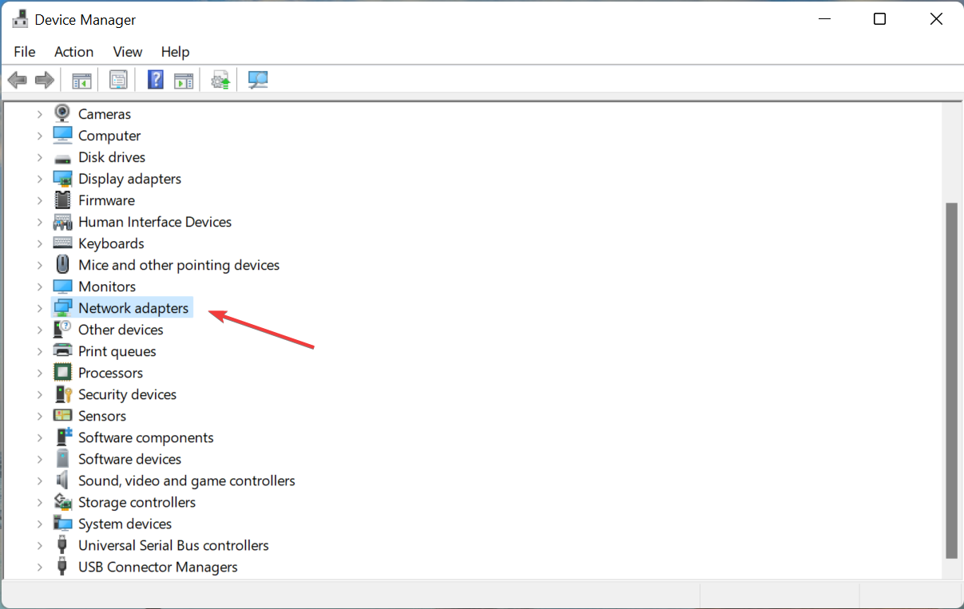Expand the Storage controllers category
Viewport: 964px width, 609px height.
[39, 502]
